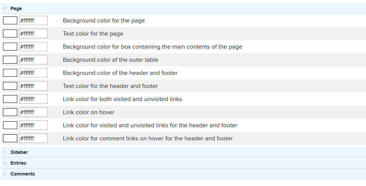Click hex field for page background color
The image size is (366, 186).
point(33,21)
